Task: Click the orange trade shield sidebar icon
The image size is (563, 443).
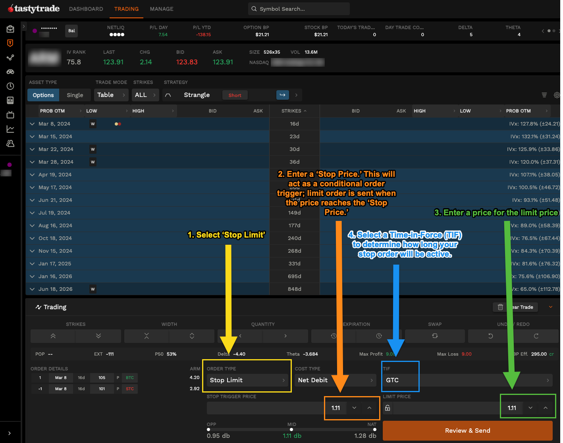Action: pos(10,43)
